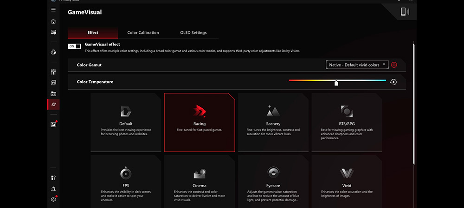Select the FPS visual mode card
464x208 pixels.
point(126,182)
